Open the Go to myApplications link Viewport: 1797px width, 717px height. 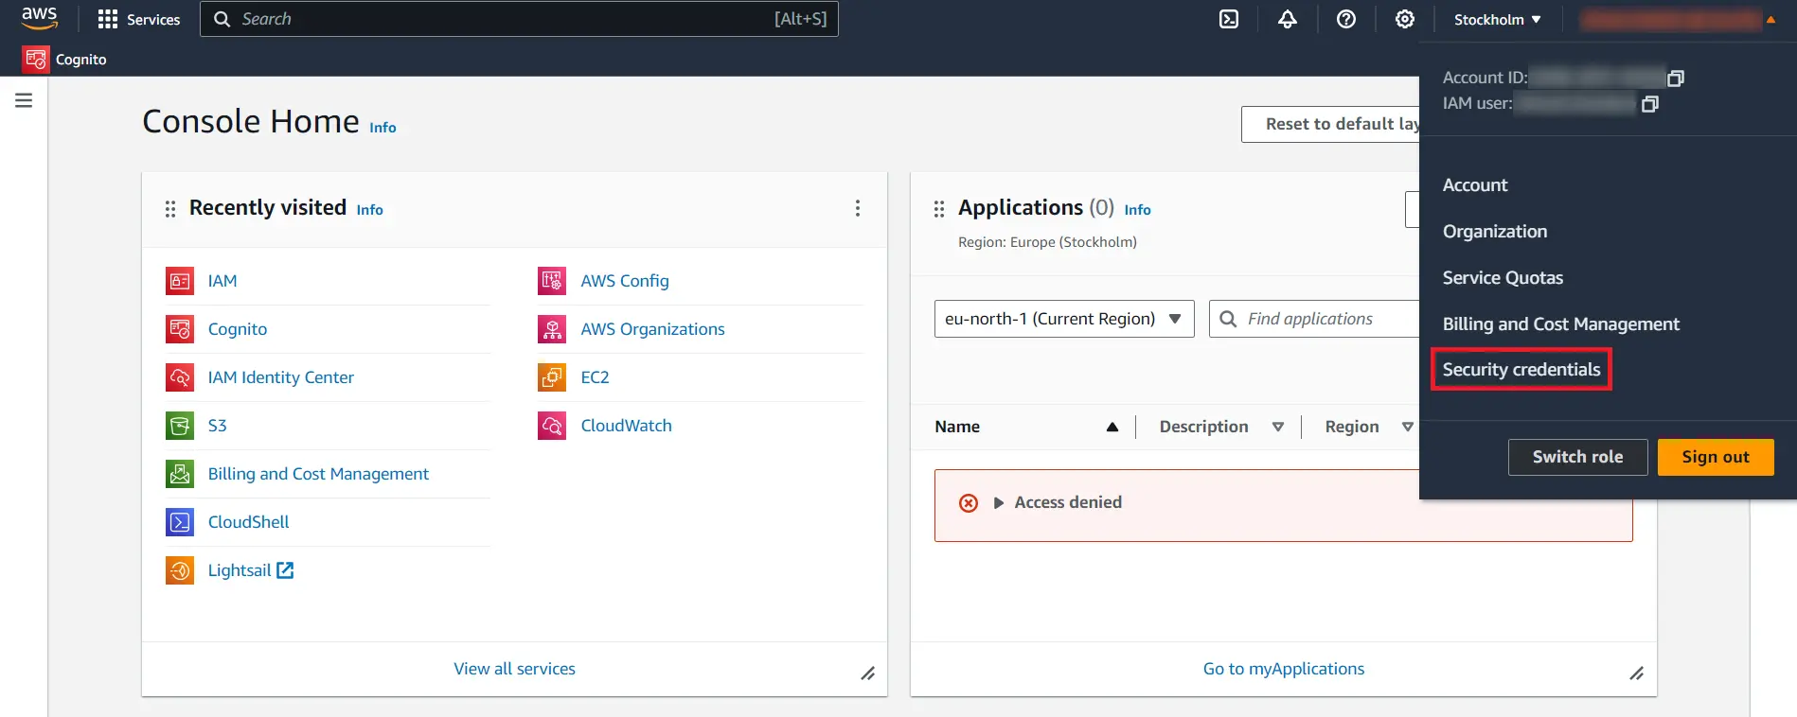coord(1284,669)
